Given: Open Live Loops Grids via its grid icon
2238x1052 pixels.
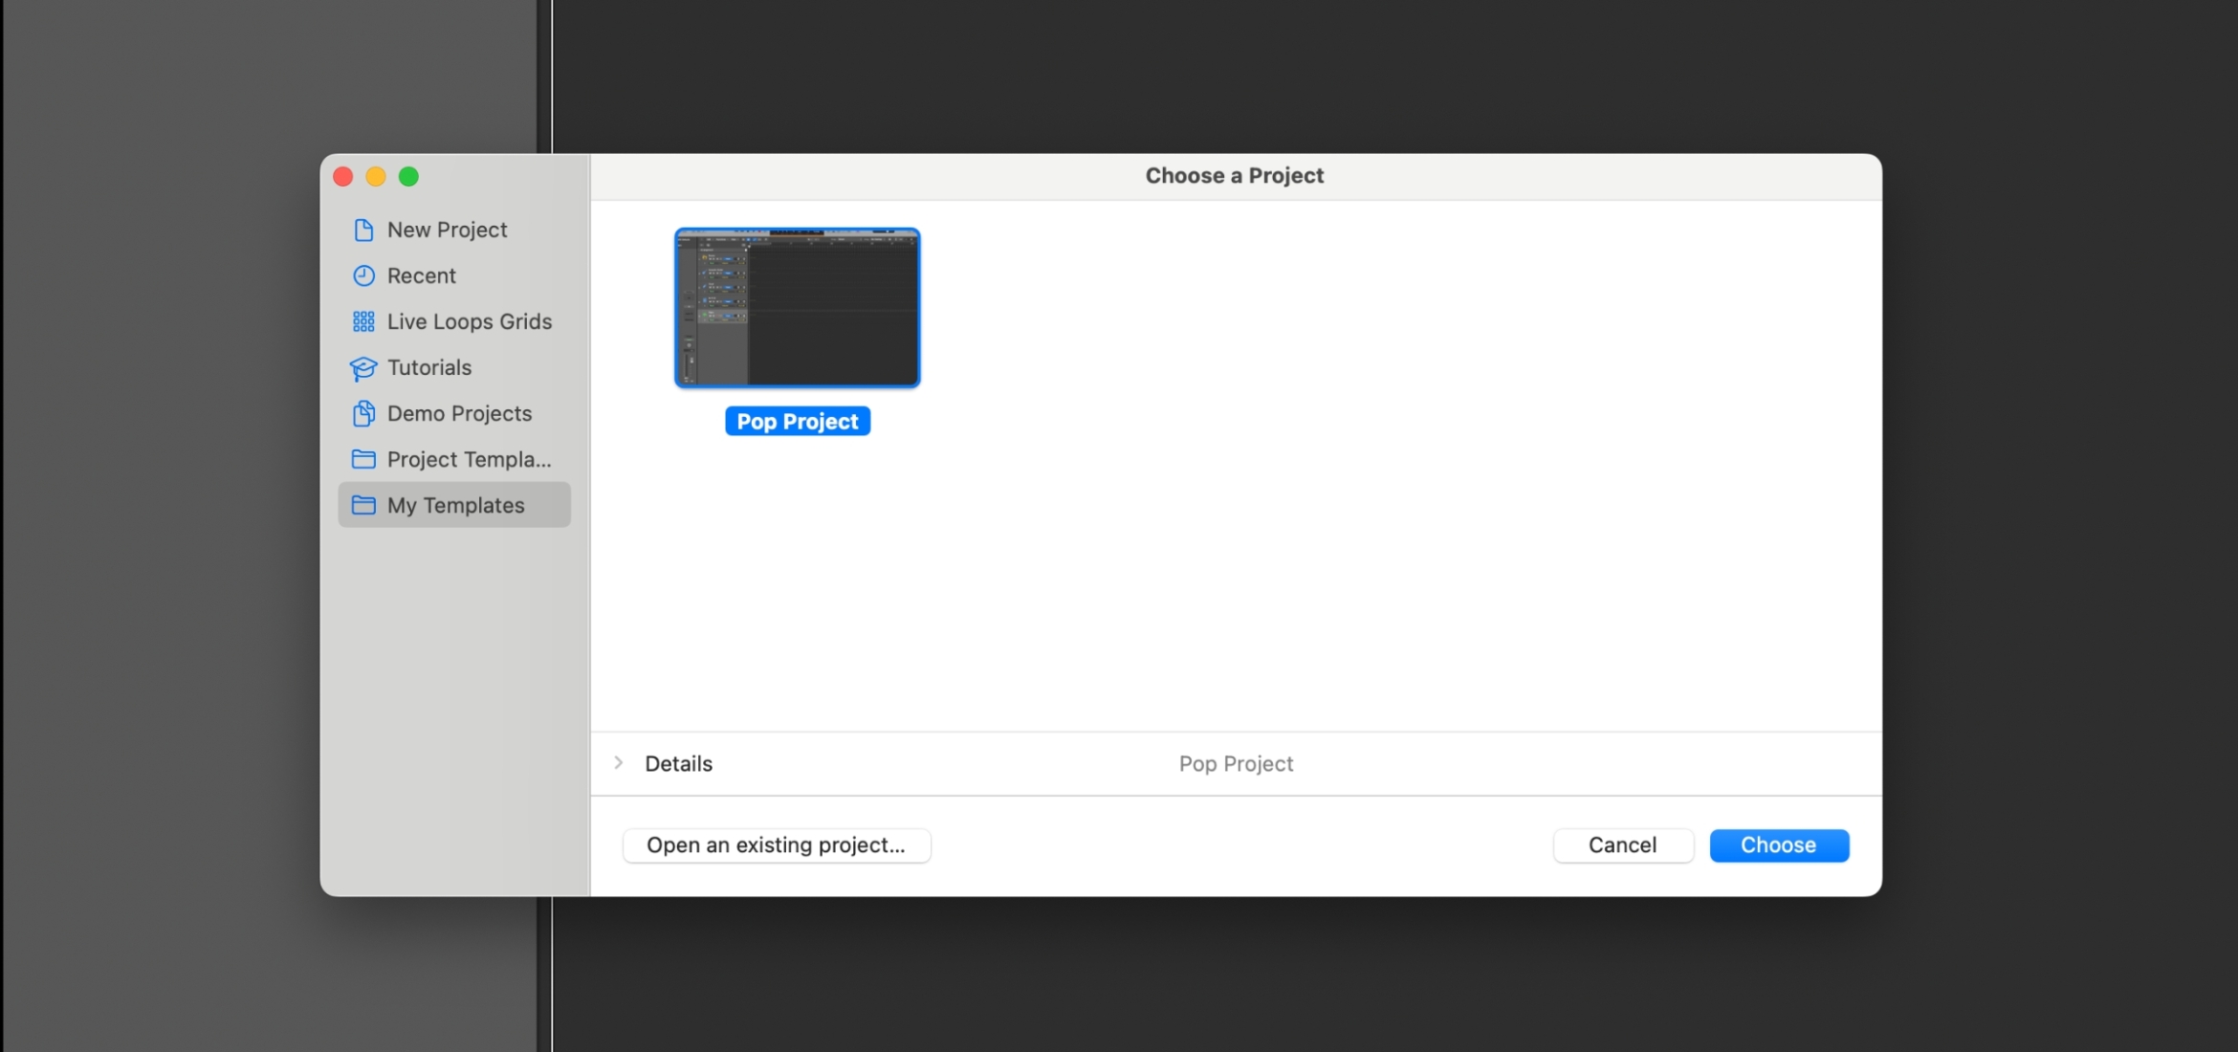Looking at the screenshot, I should click(363, 321).
